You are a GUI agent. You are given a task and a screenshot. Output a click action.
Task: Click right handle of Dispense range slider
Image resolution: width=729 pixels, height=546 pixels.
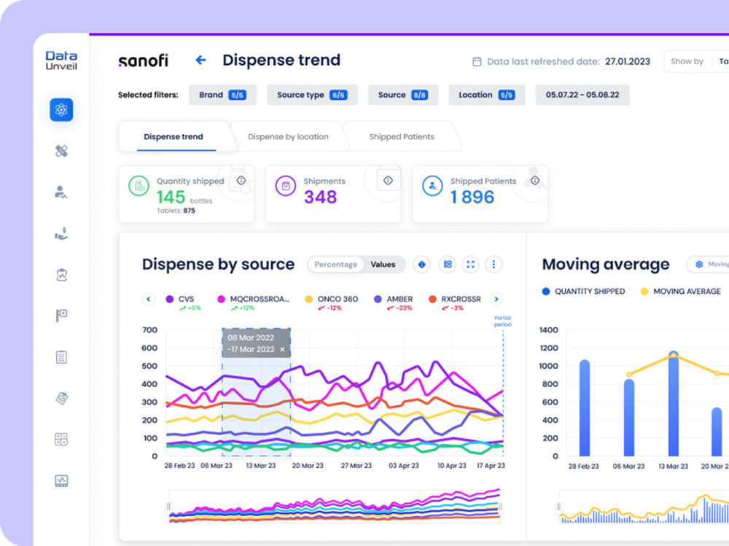pos(501,507)
